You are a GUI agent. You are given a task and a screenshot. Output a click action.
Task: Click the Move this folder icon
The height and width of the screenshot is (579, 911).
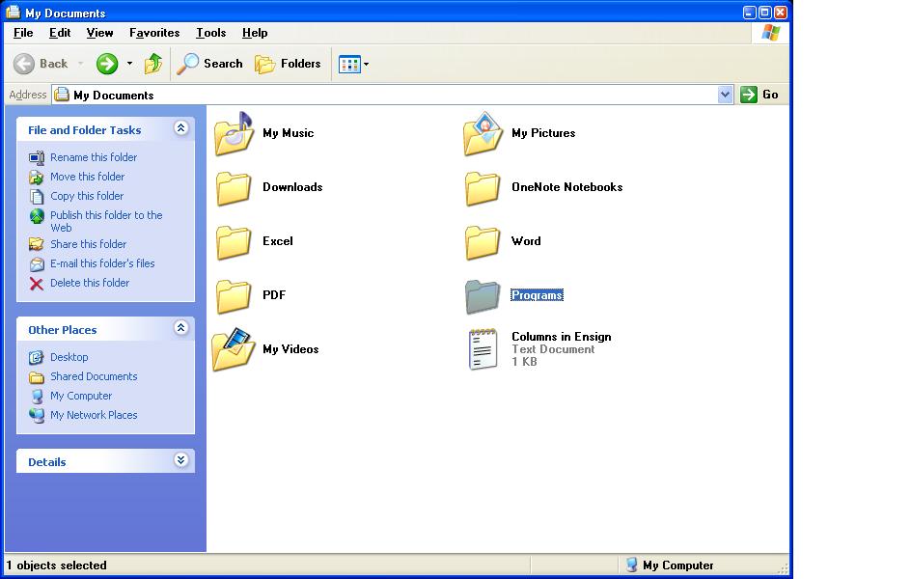(37, 178)
